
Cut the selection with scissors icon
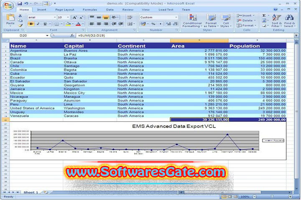click(20, 16)
